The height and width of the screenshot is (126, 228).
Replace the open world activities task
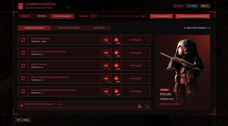coord(23,91)
